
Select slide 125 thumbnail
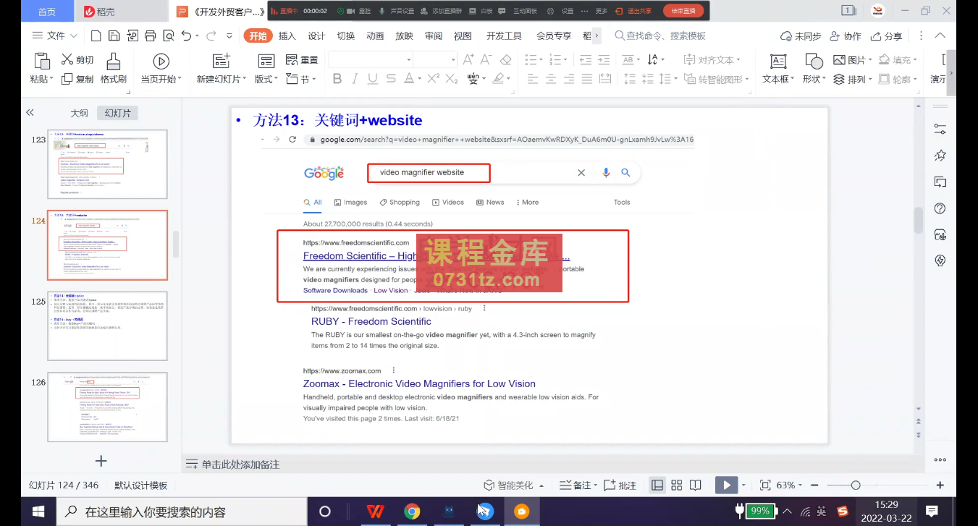click(x=107, y=326)
